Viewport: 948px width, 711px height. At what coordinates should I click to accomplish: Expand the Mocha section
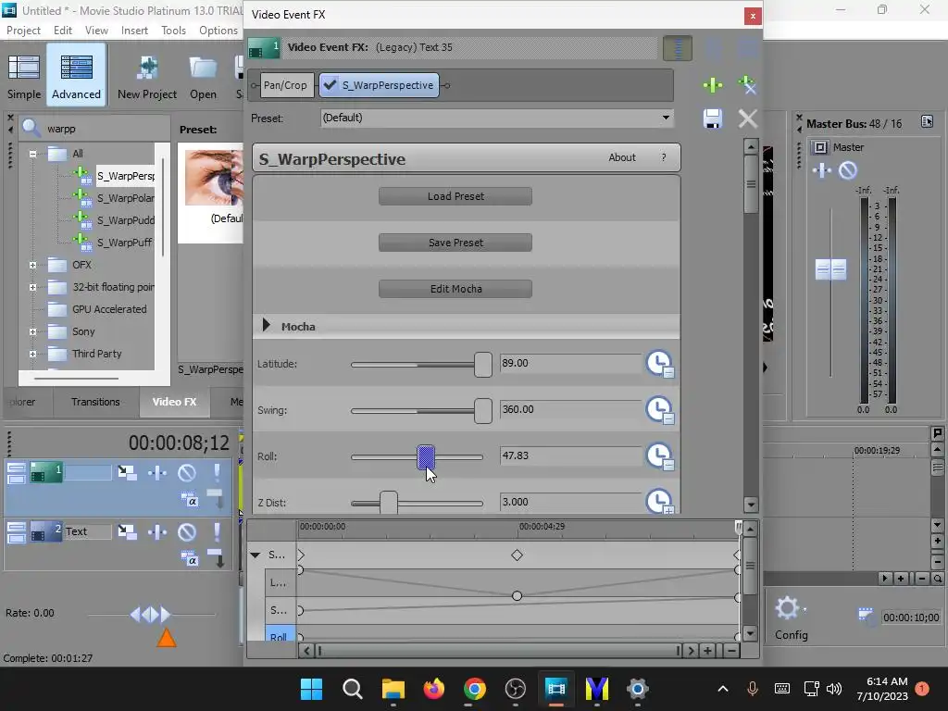point(266,325)
